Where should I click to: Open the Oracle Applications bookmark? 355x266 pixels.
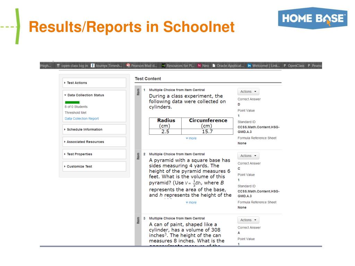point(228,65)
